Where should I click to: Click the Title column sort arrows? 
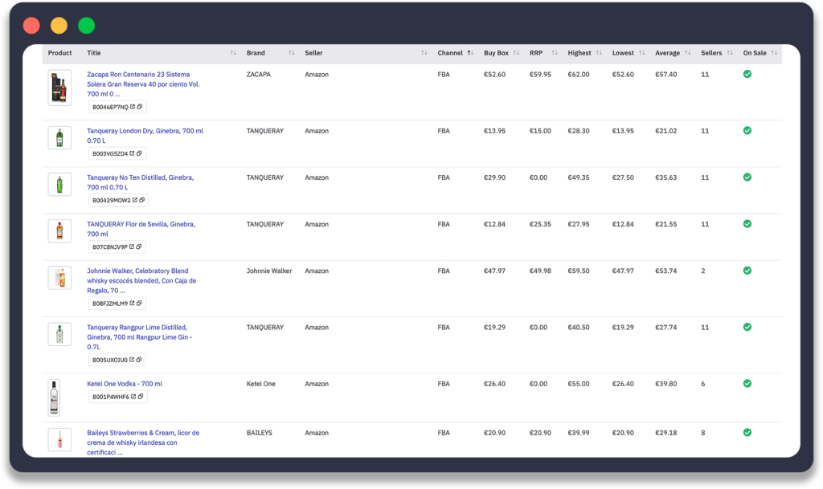233,53
